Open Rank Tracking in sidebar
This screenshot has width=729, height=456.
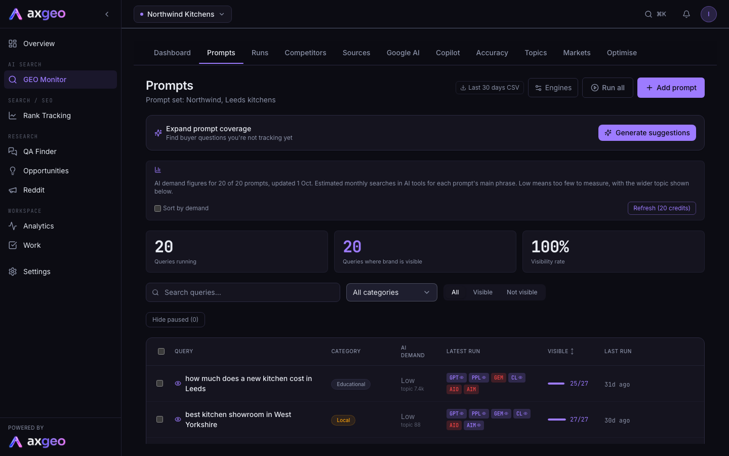tap(60, 116)
